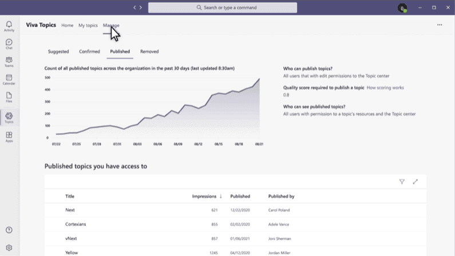455x256 pixels.
Task: Click the search or command box
Action: pos(223,7)
